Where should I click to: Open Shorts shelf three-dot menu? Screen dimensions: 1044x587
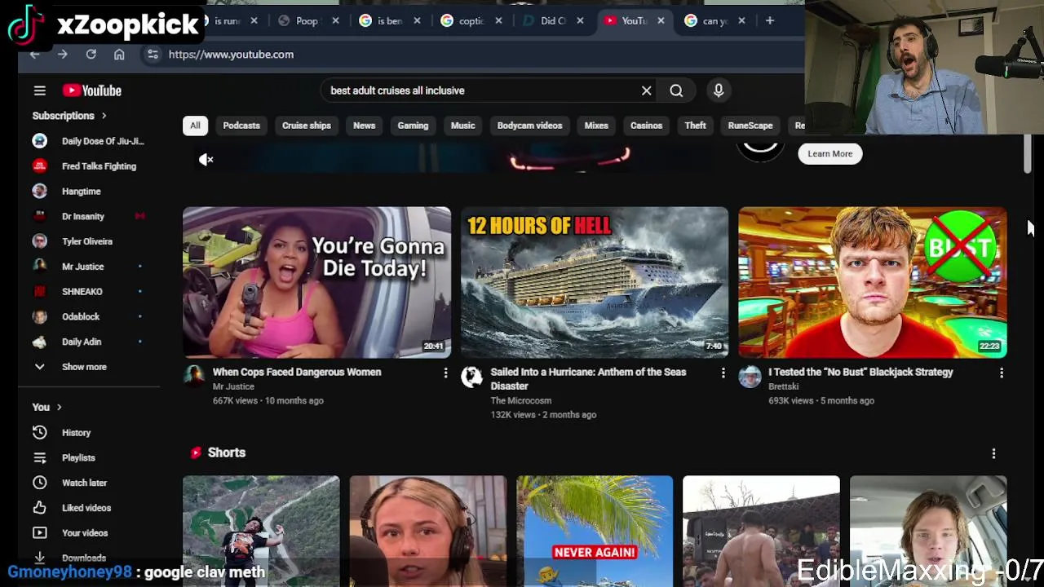click(x=993, y=453)
